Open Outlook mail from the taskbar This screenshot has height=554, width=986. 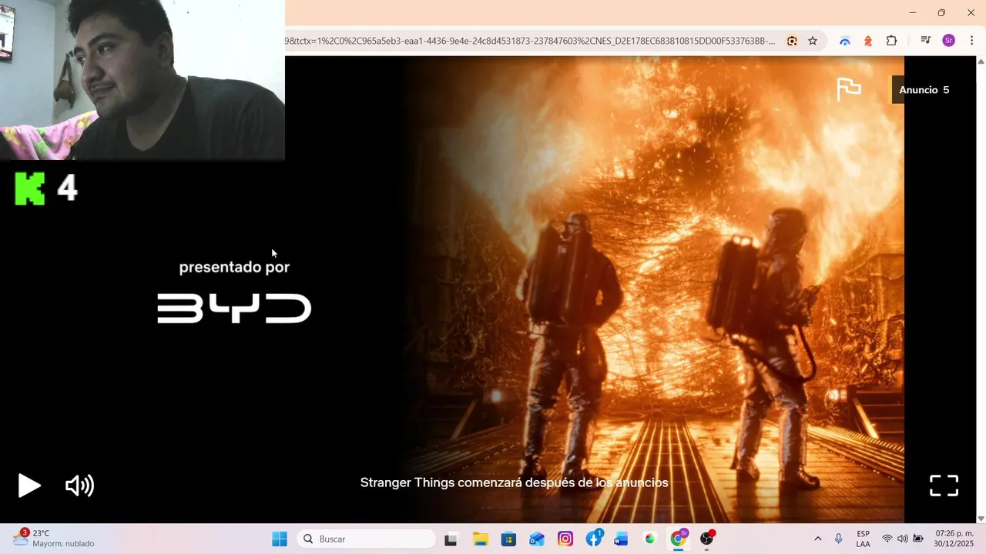[x=537, y=539]
